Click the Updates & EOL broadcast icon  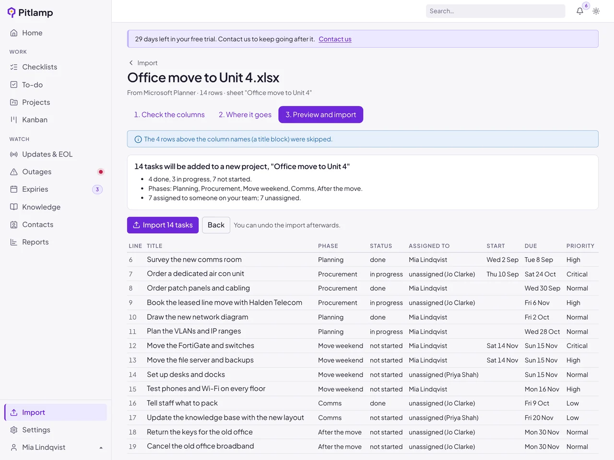pyautogui.click(x=14, y=154)
